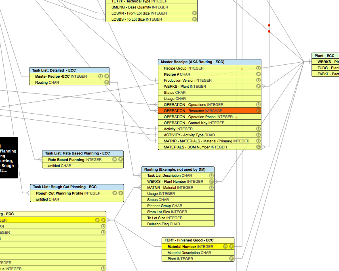Click the FABKL row in Plant - ECC

coord(325,74)
